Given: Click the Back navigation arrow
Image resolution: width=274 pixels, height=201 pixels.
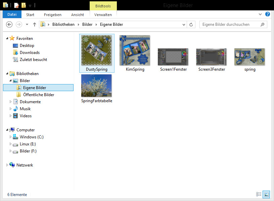Looking at the screenshot, I should click(x=9, y=24).
